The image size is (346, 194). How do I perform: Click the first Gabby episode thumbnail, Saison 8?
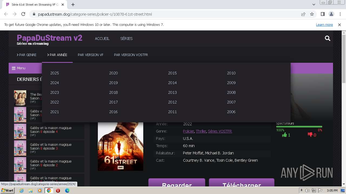click(20, 115)
